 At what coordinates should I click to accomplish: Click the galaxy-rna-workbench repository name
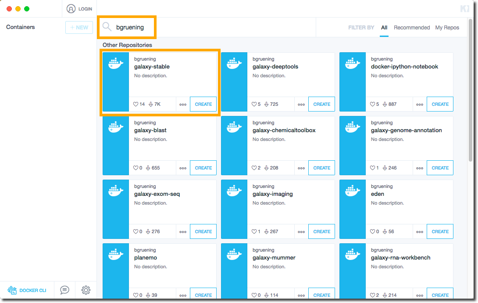pos(400,257)
